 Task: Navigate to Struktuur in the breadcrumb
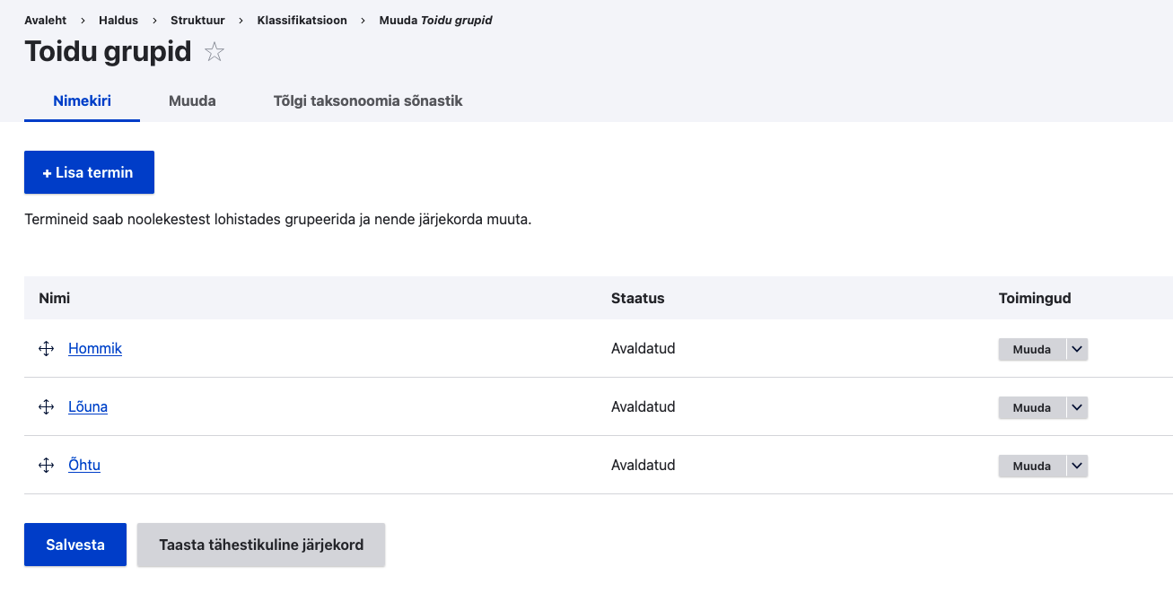point(197,20)
